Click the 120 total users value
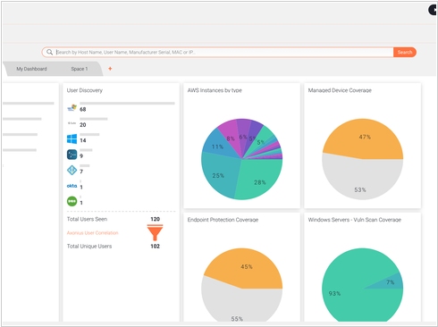438x327 pixels. click(155, 219)
